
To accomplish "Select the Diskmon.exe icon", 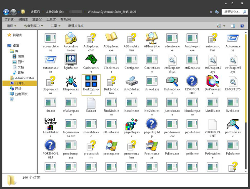I will 172,81.
